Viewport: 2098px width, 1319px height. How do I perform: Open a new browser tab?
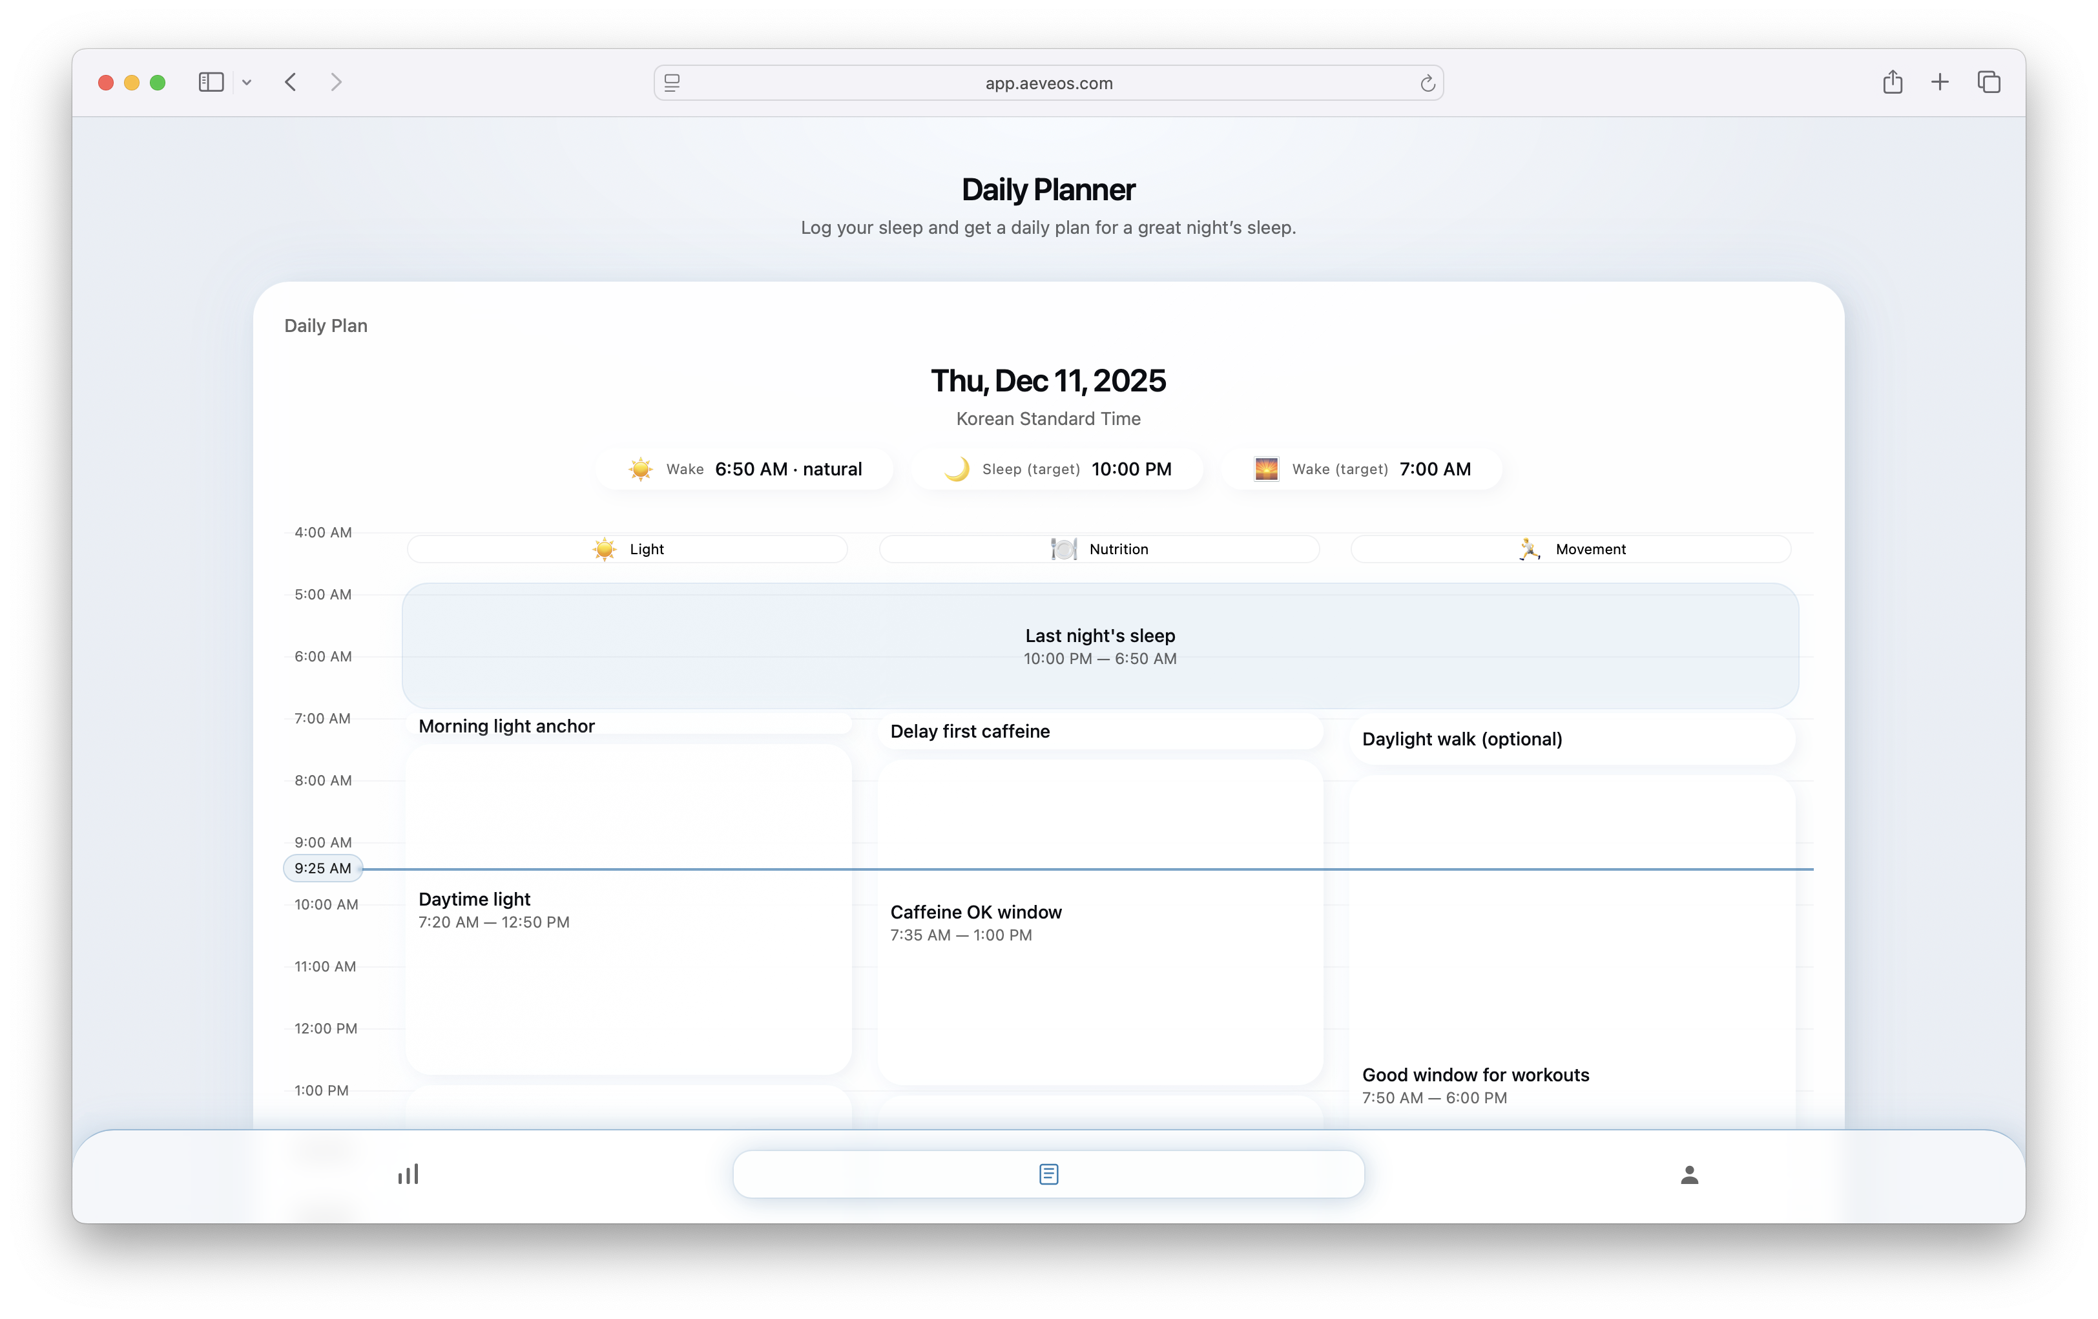[1940, 82]
